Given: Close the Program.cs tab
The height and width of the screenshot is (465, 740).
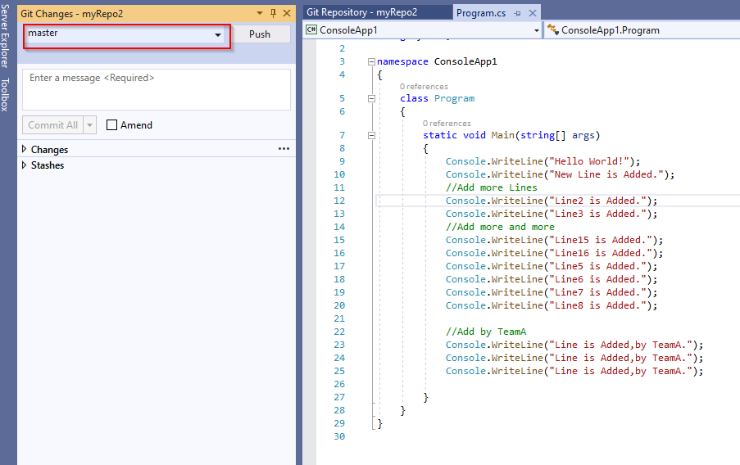Looking at the screenshot, I should pyautogui.click(x=533, y=13).
